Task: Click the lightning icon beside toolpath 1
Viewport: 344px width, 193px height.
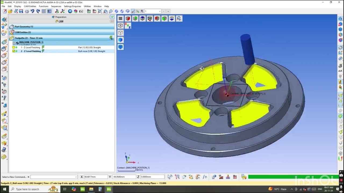Action: (43, 47)
